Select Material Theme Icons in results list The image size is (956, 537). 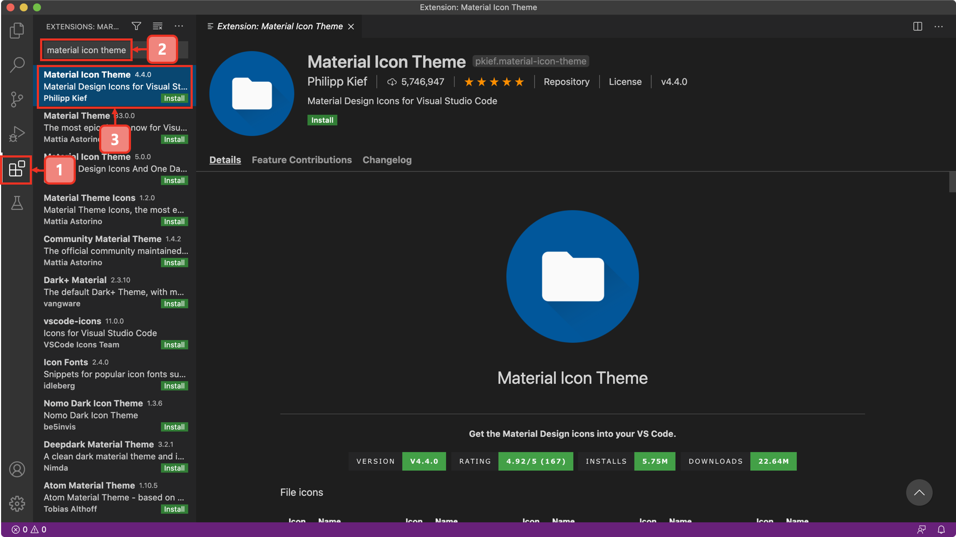(x=115, y=209)
